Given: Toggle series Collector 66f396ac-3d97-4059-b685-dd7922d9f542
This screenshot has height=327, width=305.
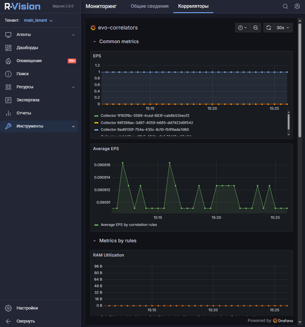Looking at the screenshot, I should coord(147,123).
